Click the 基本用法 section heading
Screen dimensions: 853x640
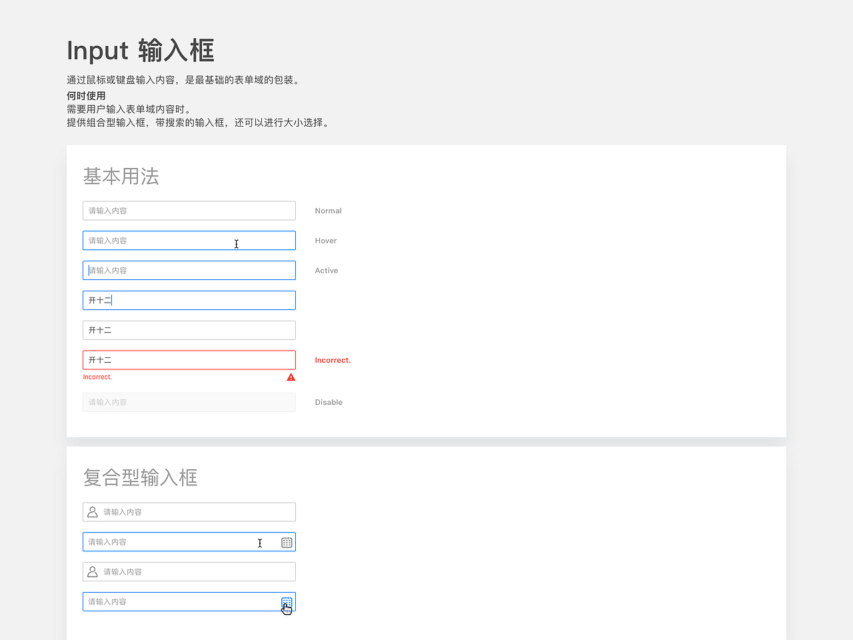tap(121, 176)
